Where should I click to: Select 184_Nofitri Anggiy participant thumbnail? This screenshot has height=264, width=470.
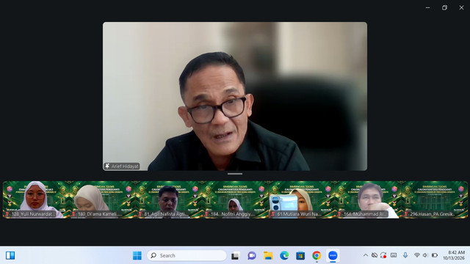pos(235,199)
